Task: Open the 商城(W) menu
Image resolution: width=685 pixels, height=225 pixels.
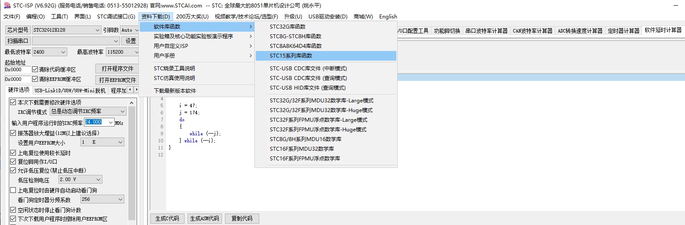Action: pyautogui.click(x=363, y=17)
